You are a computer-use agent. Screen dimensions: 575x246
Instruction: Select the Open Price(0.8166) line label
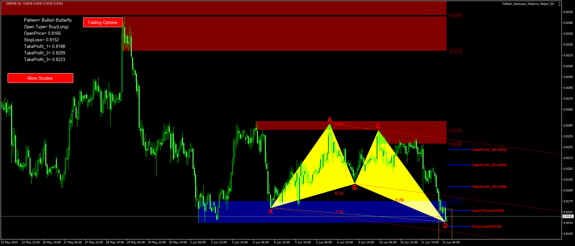coord(488,211)
